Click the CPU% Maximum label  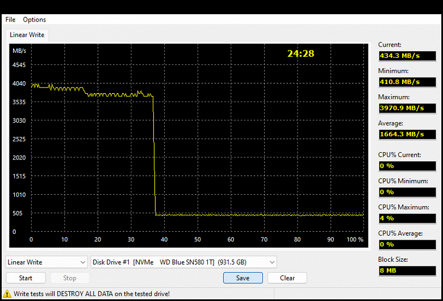tap(403, 207)
